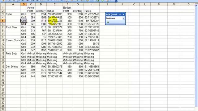Select column A header
The width and height of the screenshot is (198, 111).
13,4
